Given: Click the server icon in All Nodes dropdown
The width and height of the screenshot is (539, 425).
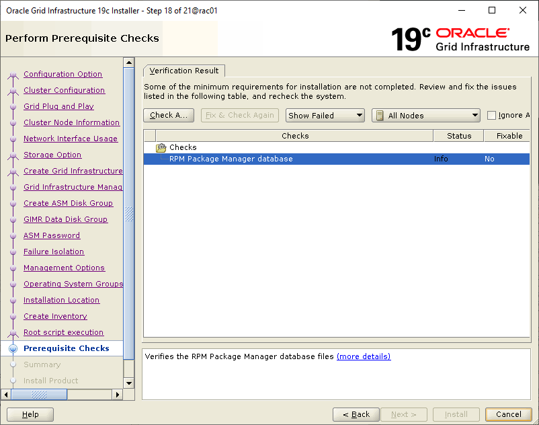Looking at the screenshot, I should coord(380,116).
